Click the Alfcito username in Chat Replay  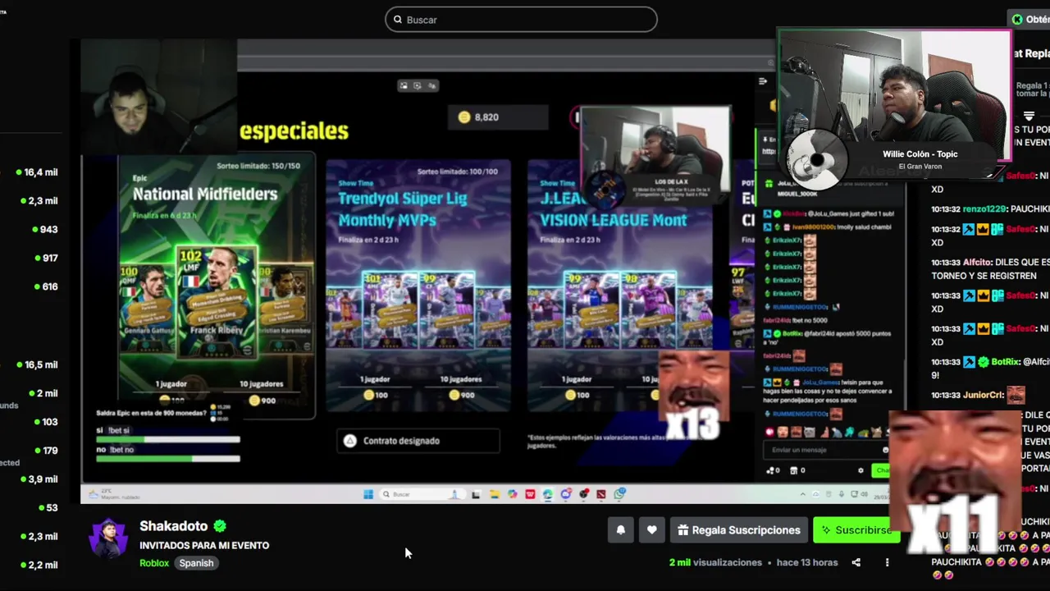pos(978,262)
